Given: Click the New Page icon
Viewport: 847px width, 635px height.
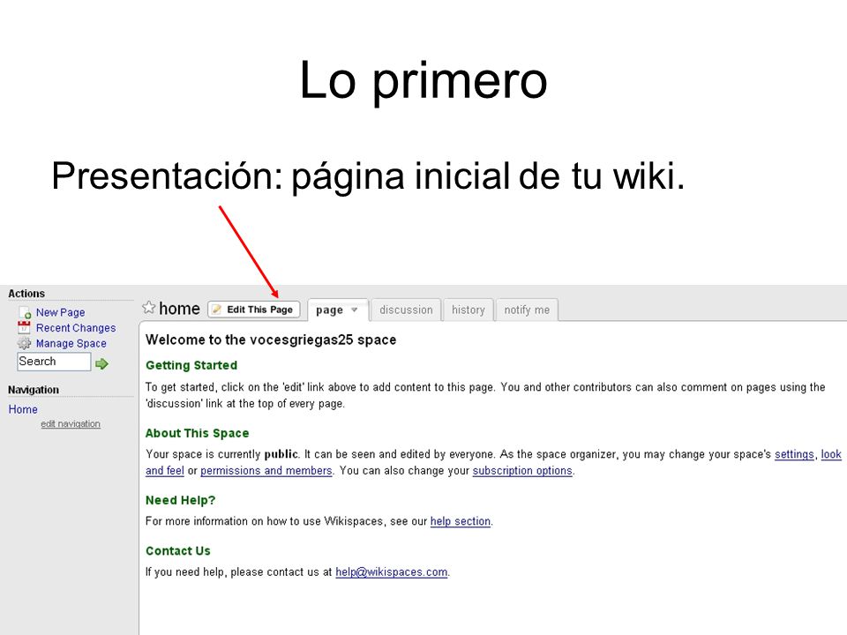Looking at the screenshot, I should [25, 312].
